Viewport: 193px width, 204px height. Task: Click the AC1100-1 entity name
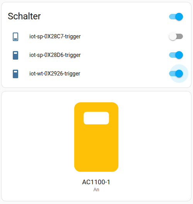pyautogui.click(x=96, y=182)
